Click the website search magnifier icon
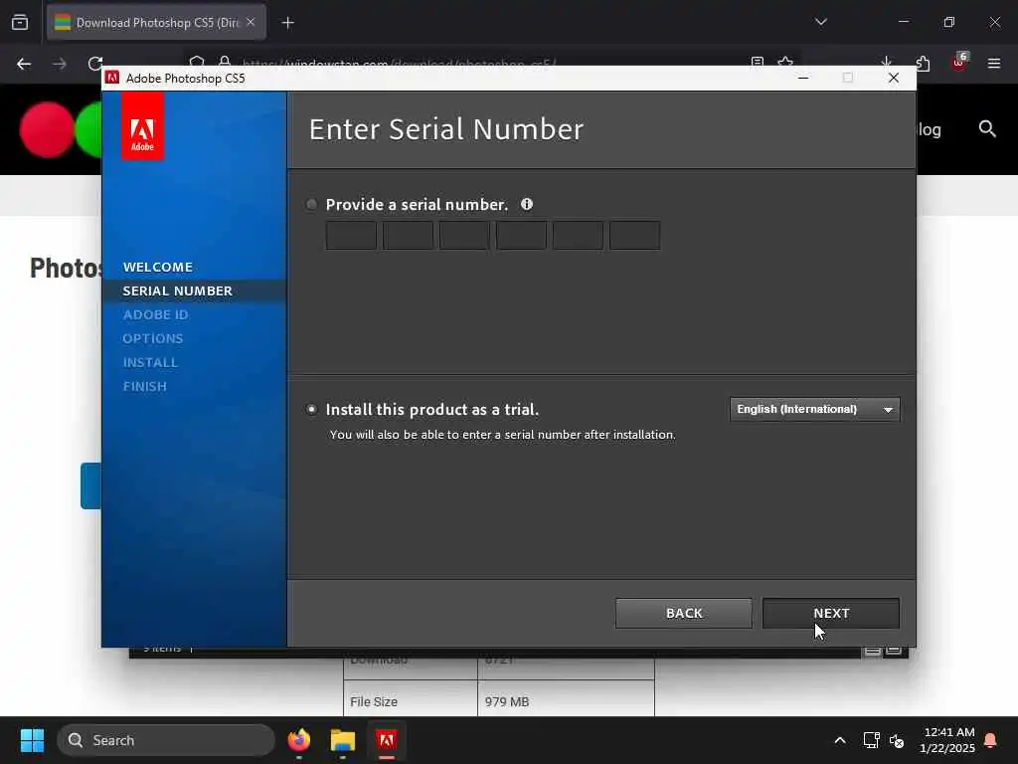The width and height of the screenshot is (1018, 764). click(987, 128)
